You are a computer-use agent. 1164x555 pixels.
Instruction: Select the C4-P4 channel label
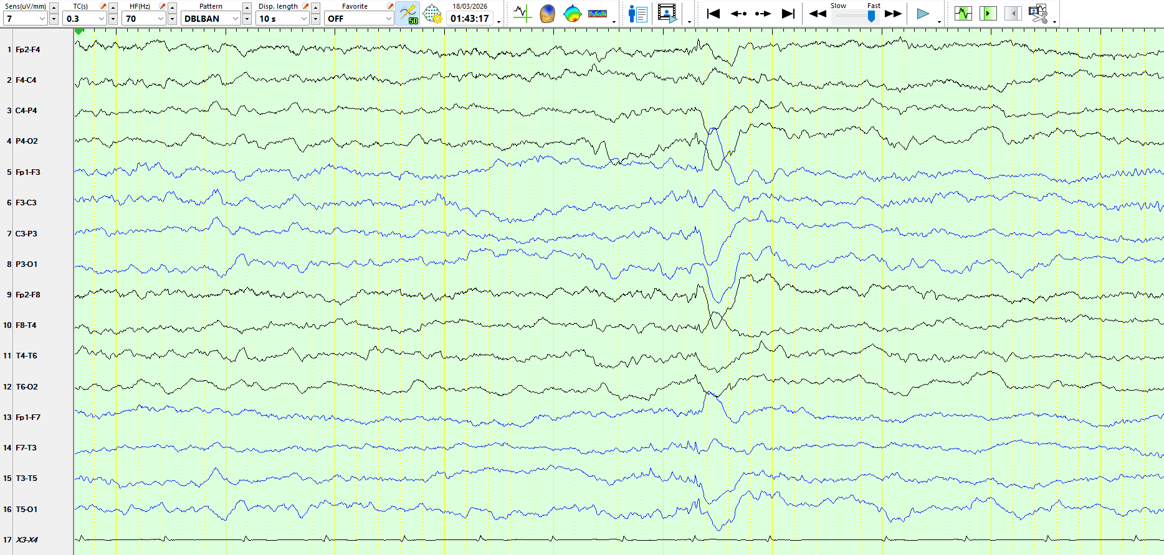click(26, 111)
